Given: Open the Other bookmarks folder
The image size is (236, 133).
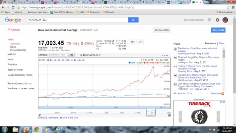Looking at the screenshot, I should [x=224, y=12].
